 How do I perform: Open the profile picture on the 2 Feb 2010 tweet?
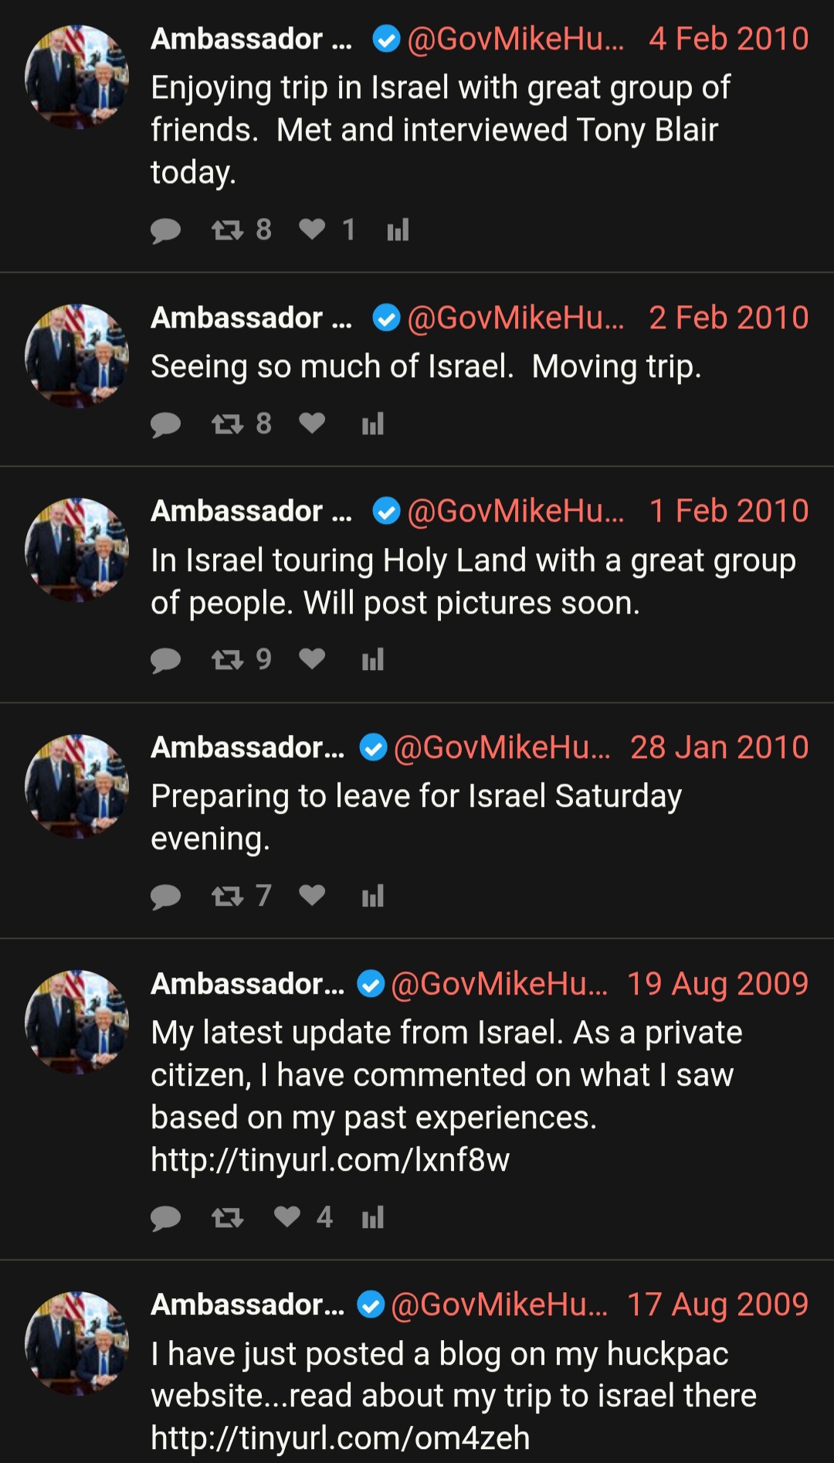click(x=76, y=356)
